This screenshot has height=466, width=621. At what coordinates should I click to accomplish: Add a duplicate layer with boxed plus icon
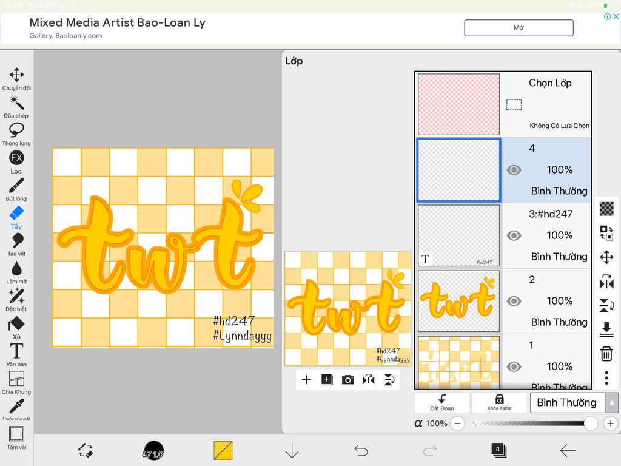327,380
